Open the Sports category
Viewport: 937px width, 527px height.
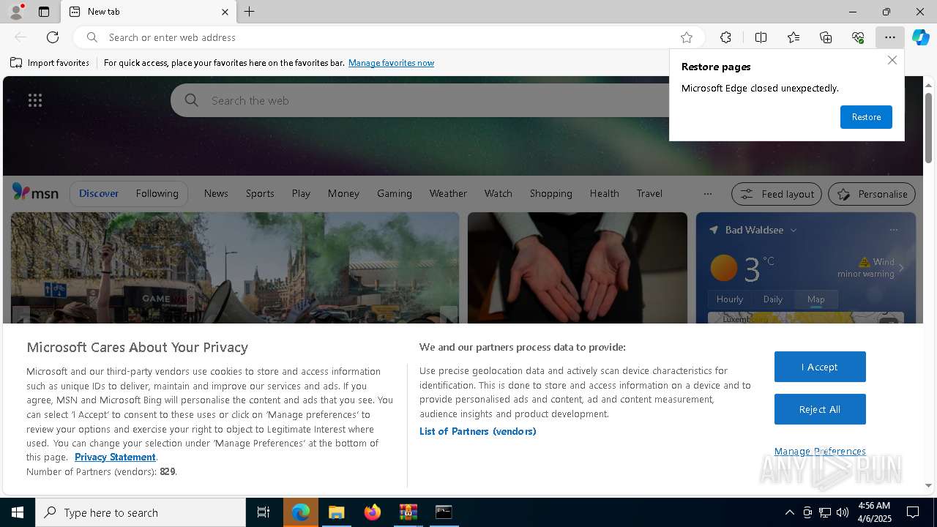(x=260, y=193)
